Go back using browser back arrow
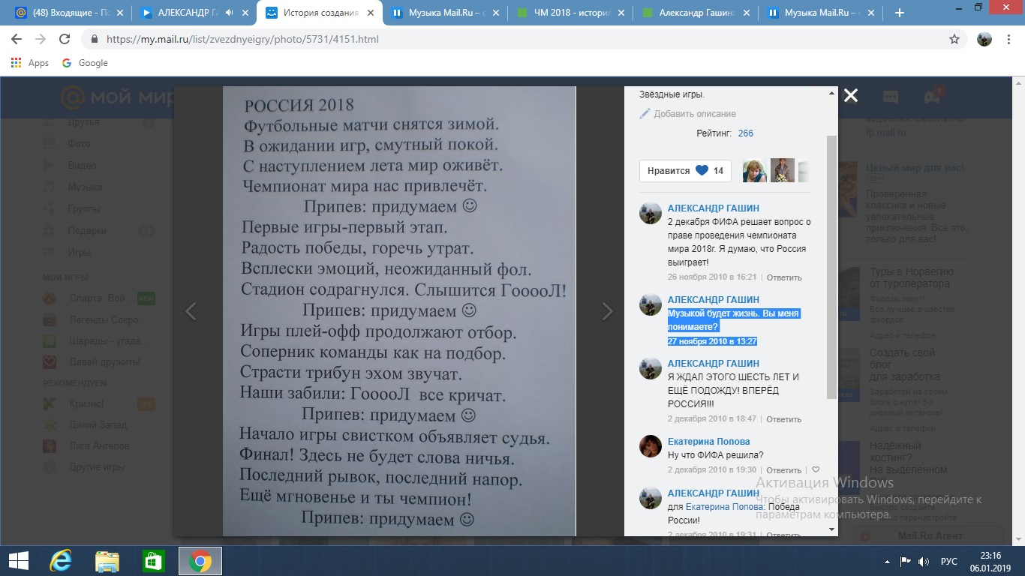Image resolution: width=1025 pixels, height=576 pixels. [17, 39]
